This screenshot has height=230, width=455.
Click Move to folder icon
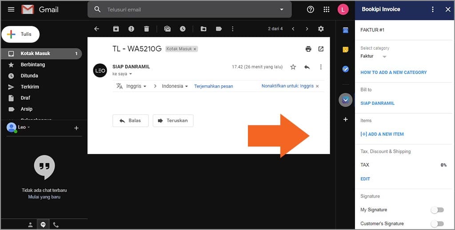pyautogui.click(x=204, y=29)
